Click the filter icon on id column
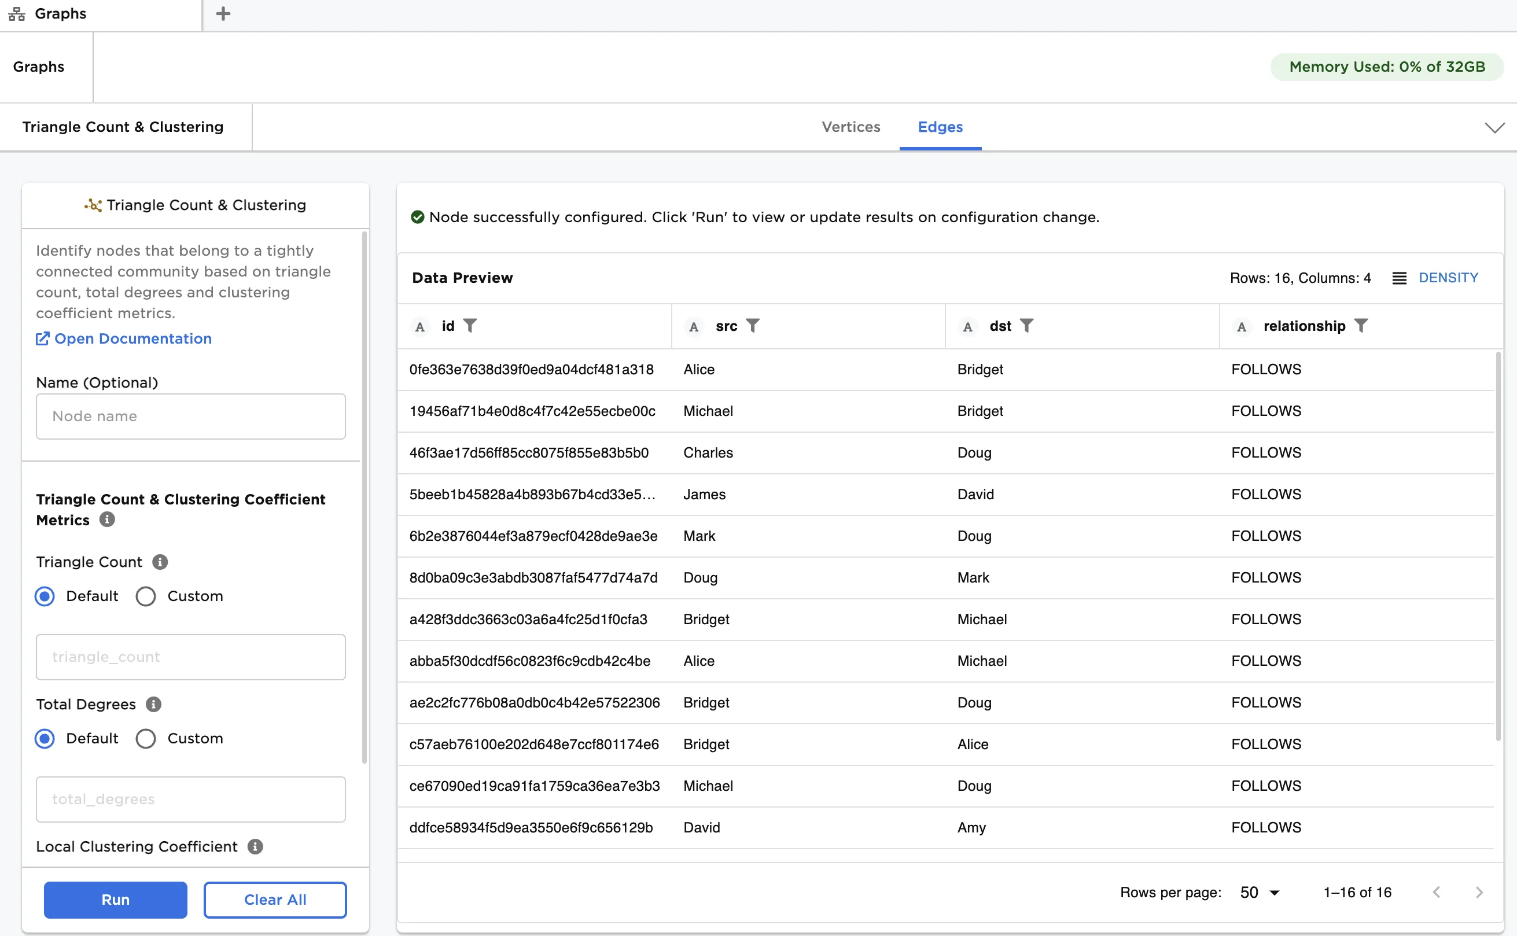The image size is (1517, 936). [x=470, y=326]
